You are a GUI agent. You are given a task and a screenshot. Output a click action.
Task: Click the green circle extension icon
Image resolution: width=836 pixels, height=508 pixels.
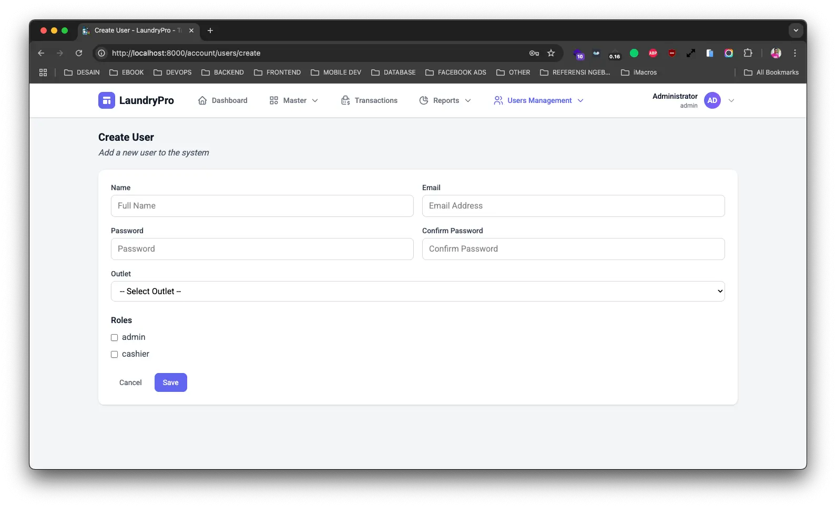pos(634,53)
